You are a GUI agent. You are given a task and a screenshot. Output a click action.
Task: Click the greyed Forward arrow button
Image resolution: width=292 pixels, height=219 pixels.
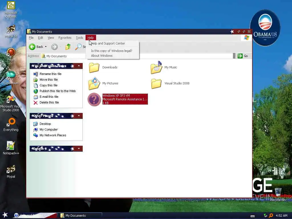click(54, 47)
